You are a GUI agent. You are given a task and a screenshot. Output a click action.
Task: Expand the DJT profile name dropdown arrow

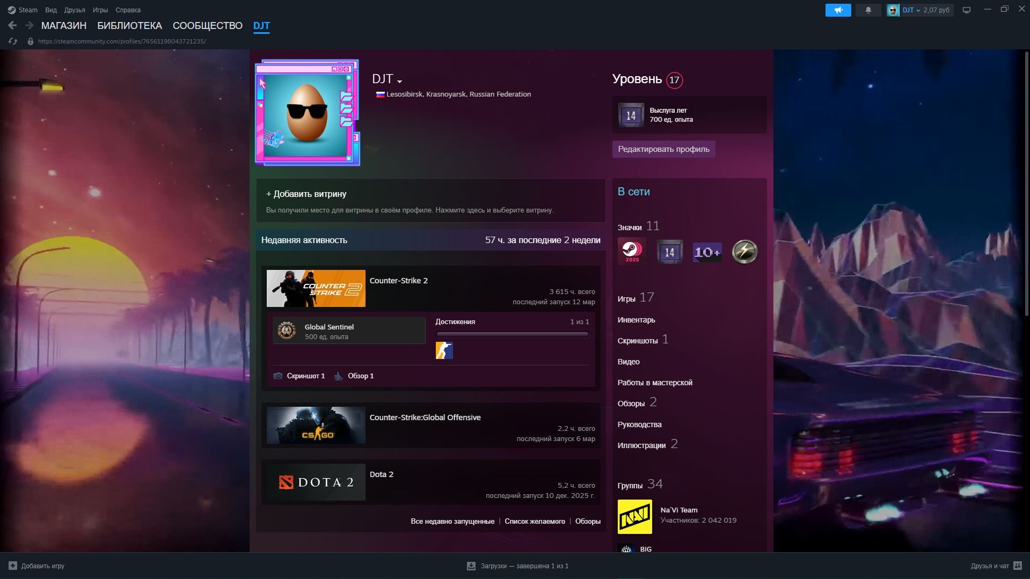point(399,82)
